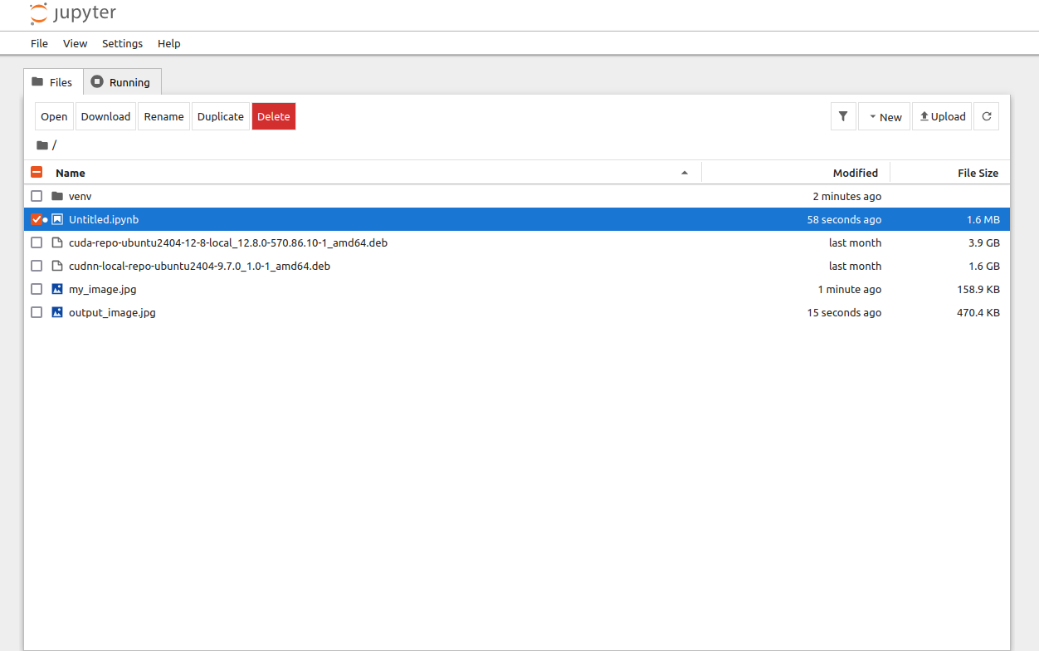The width and height of the screenshot is (1039, 651).
Task: Switch to the Running tab
Action: tap(122, 82)
